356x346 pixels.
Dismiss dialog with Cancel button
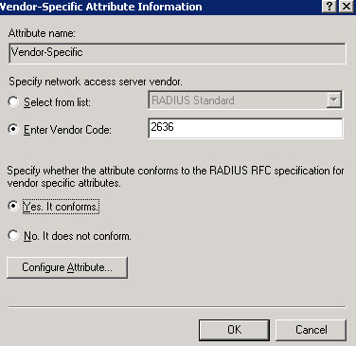pos(311,330)
